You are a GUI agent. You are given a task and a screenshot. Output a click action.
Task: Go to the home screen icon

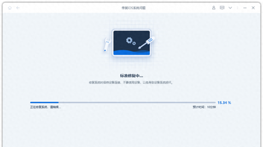click(10, 8)
